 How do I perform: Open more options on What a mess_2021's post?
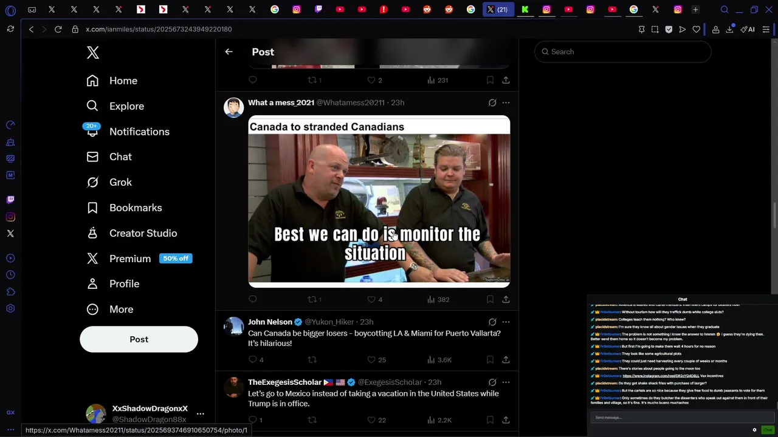click(506, 103)
